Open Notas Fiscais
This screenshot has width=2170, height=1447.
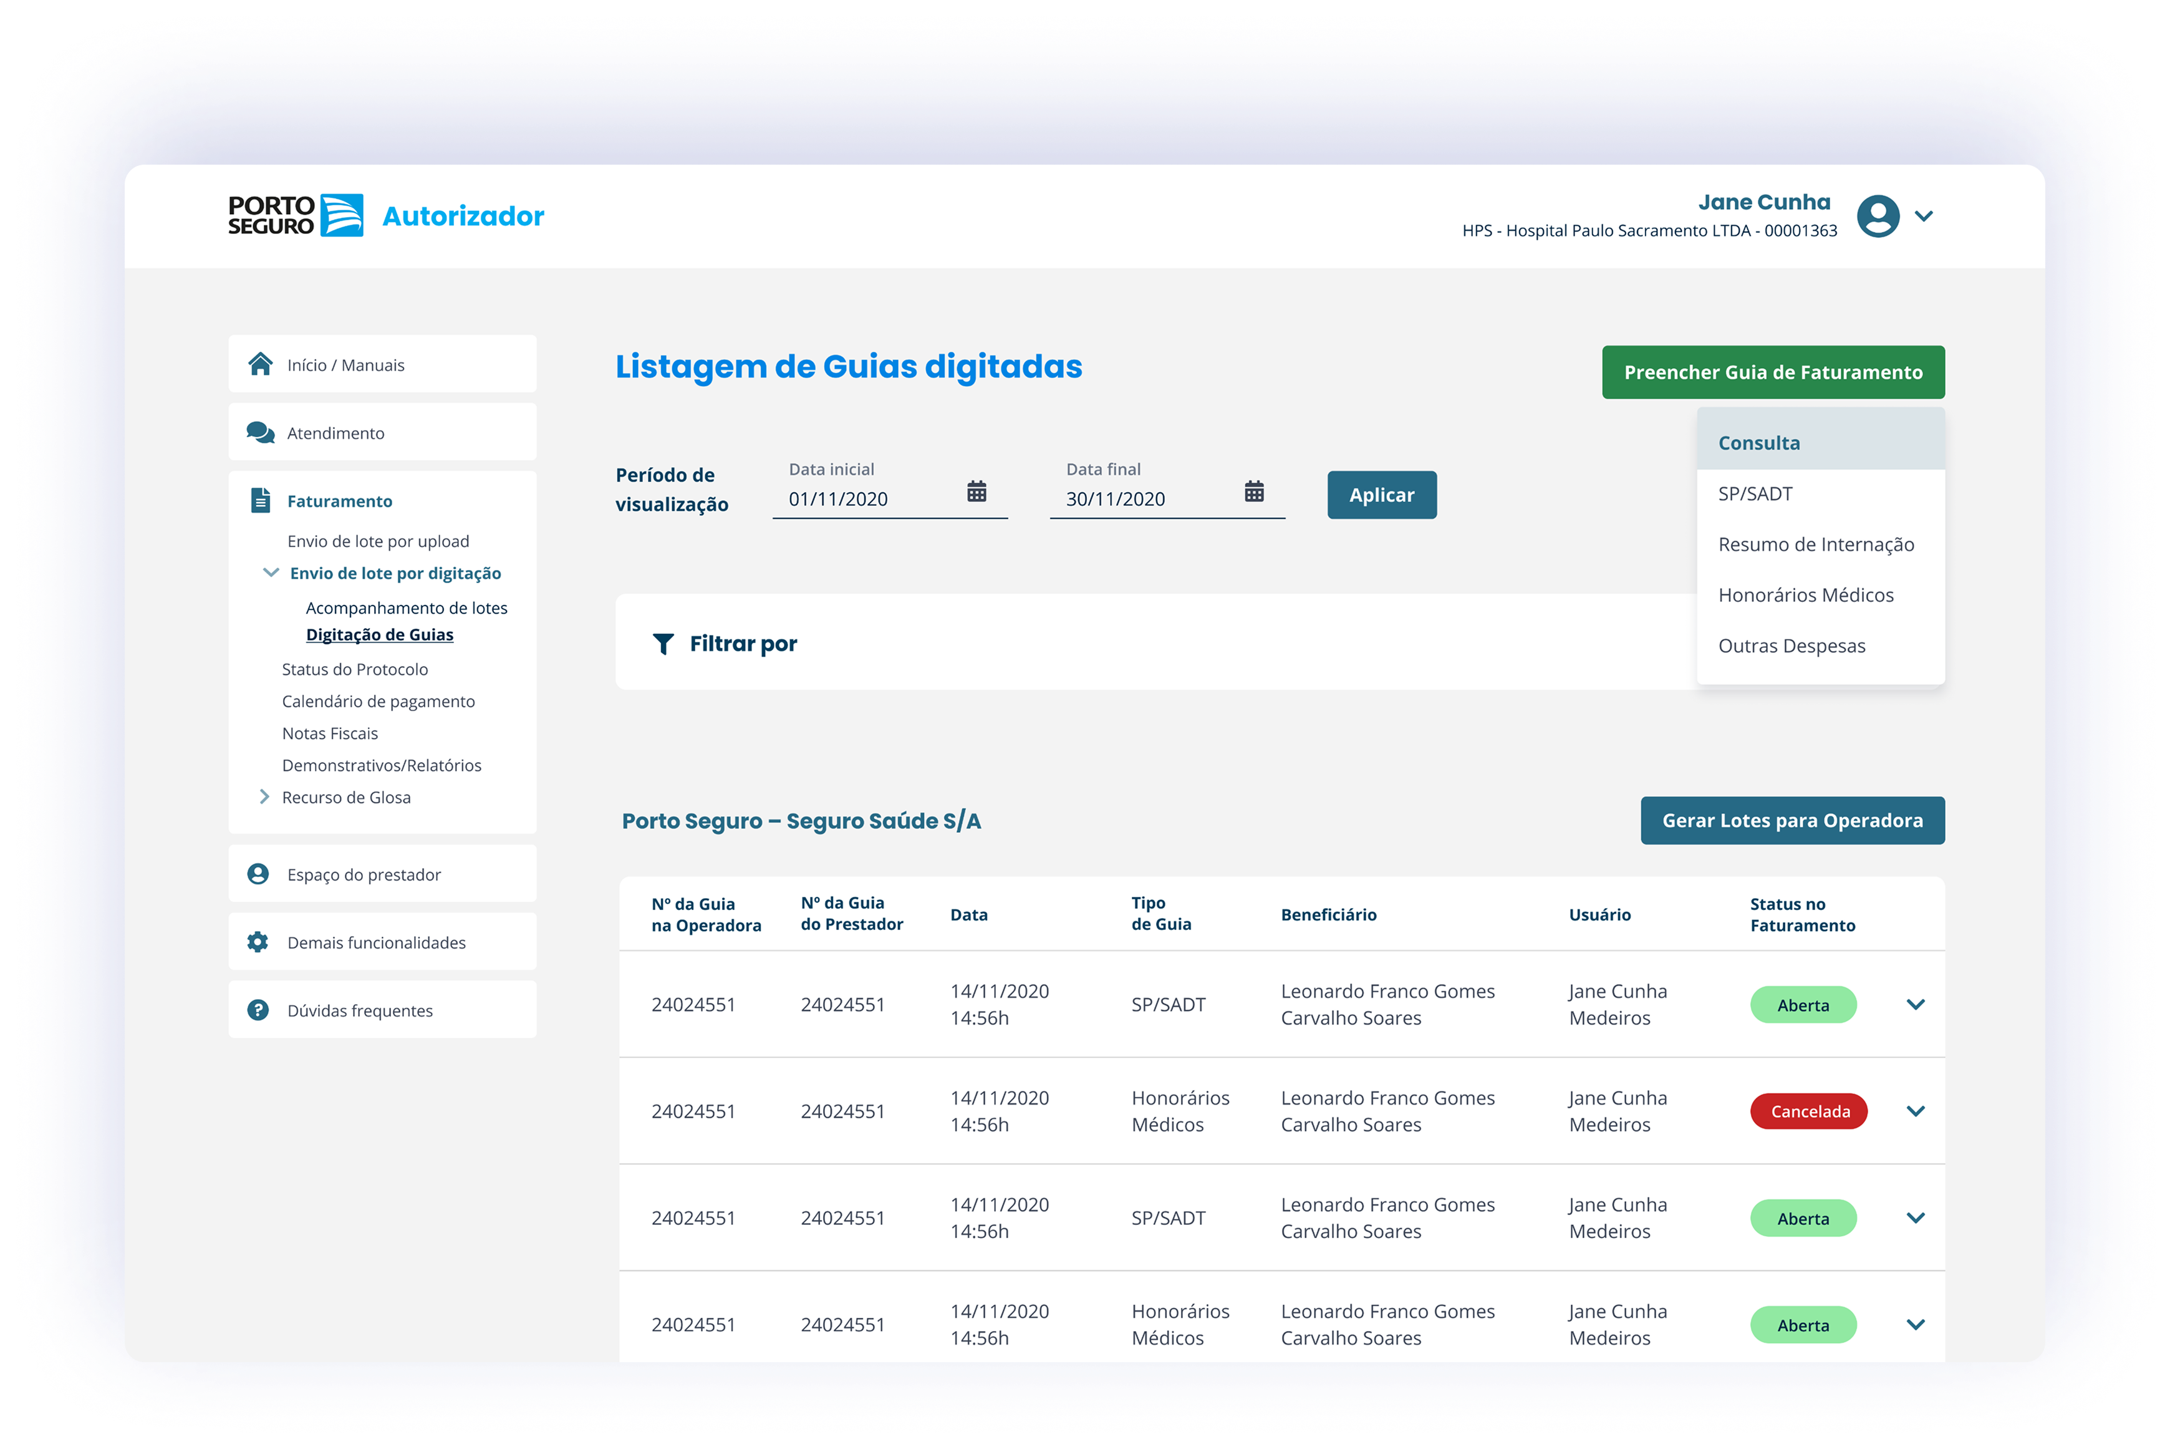[x=330, y=733]
